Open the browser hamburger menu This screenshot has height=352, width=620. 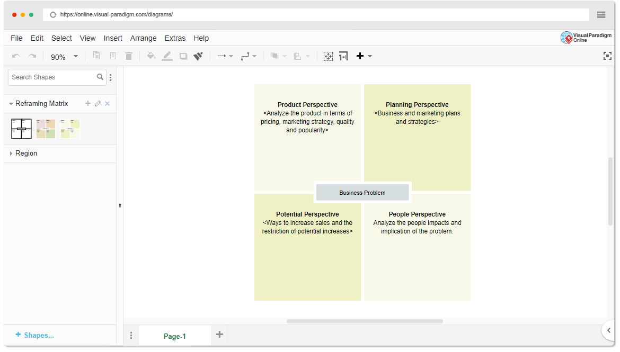pyautogui.click(x=601, y=15)
